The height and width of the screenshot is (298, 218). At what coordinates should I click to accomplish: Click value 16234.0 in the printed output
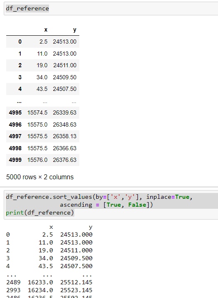coord(40,290)
